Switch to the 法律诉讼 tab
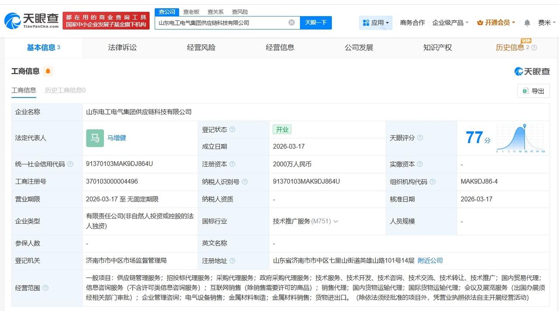 pos(122,48)
